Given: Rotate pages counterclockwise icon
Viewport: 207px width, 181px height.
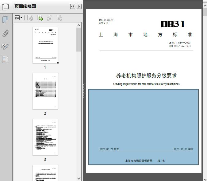Looking at the screenshot, I should [x=50, y=18].
